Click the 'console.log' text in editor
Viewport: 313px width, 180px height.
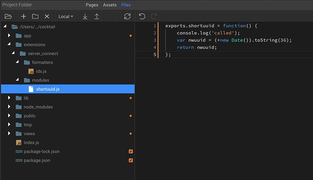[x=192, y=33]
